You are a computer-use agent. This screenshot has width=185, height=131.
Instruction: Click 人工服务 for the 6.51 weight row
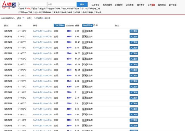point(134,48)
